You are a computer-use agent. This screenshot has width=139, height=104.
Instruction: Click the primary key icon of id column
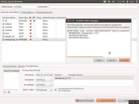click(x=3, y=21)
